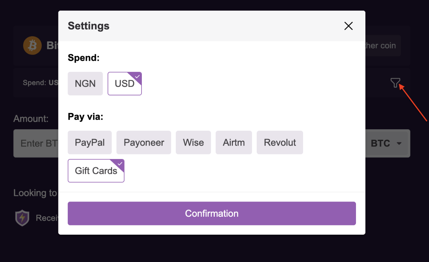Click the Bitcoin coin icon
Image resolution: width=429 pixels, height=262 pixels.
(x=32, y=45)
